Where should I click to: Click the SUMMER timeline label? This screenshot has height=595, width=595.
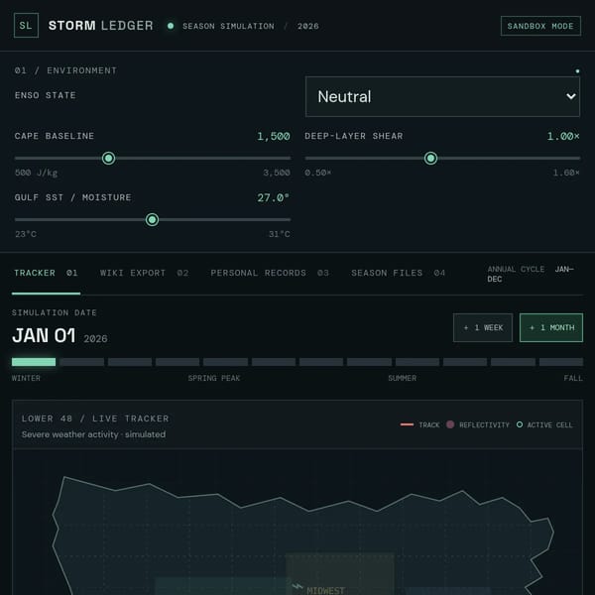tap(403, 379)
